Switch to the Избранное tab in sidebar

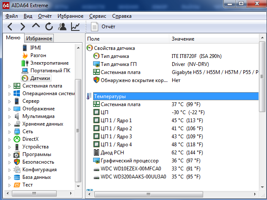coord(39,38)
